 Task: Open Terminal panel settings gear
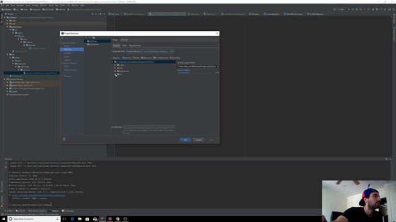point(386,159)
